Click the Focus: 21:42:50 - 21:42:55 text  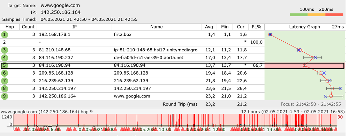coord(310,104)
